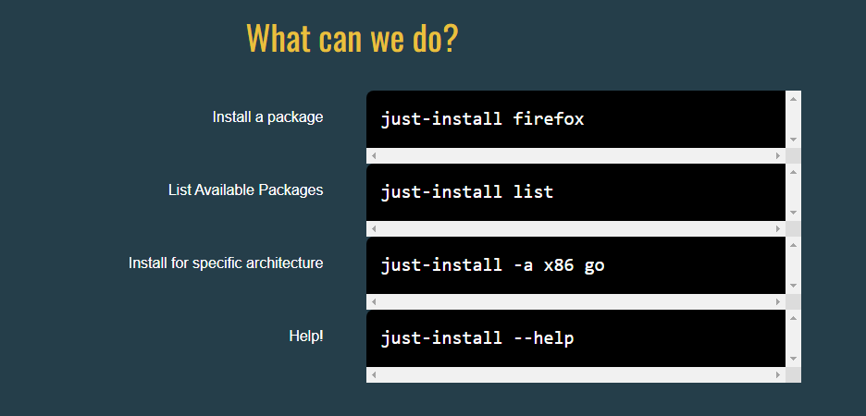Click the 'just-install --help' command text
Screen dimensions: 866x416
[476, 338]
